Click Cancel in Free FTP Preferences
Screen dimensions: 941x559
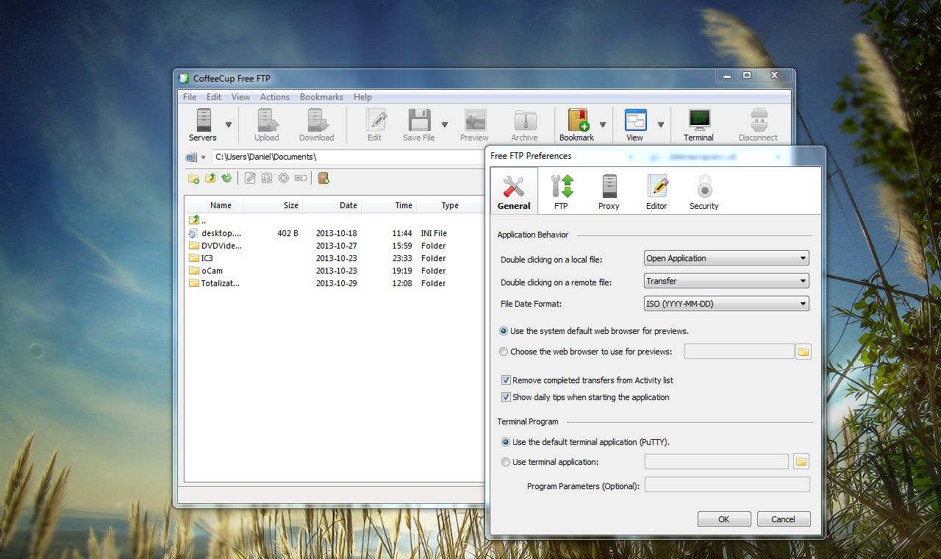(784, 519)
